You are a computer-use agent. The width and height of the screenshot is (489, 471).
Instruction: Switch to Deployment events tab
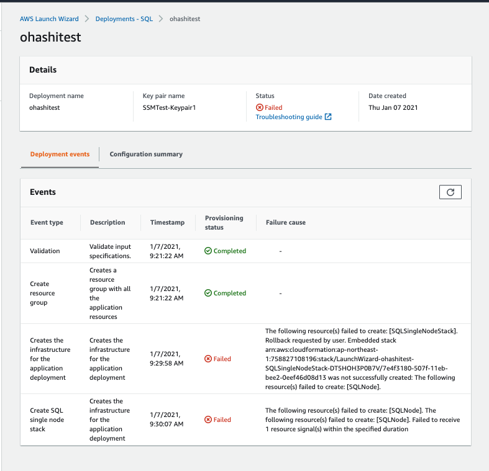tap(60, 154)
